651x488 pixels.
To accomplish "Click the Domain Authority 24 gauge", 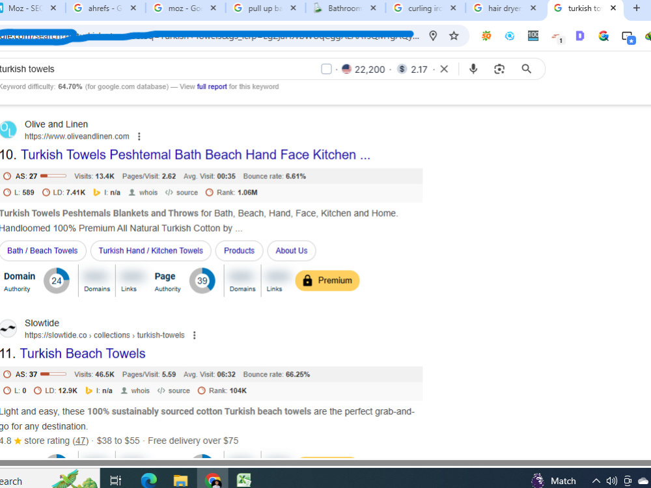I will coord(57,281).
